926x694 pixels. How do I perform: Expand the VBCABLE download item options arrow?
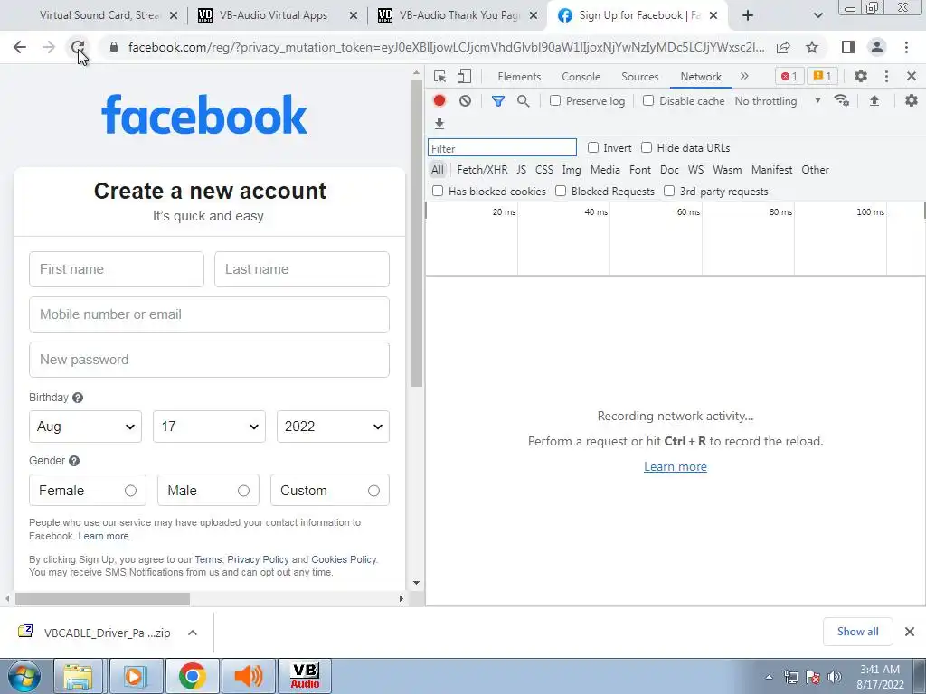193,633
